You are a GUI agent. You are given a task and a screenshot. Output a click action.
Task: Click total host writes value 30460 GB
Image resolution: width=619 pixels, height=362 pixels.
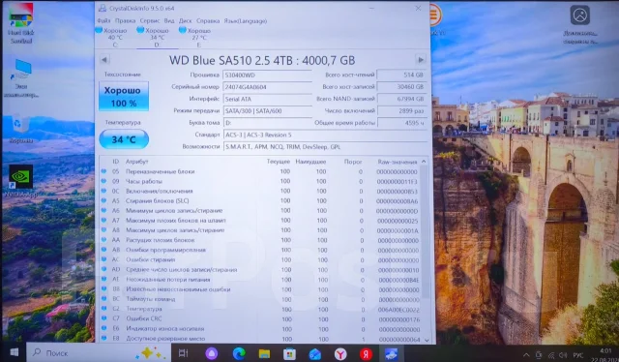402,86
